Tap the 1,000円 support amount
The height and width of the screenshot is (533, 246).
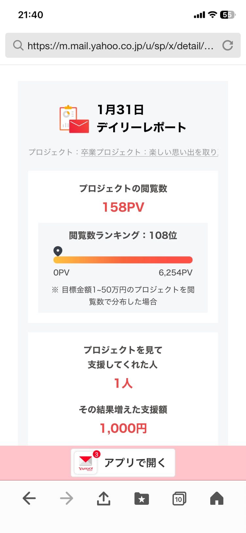point(123,428)
